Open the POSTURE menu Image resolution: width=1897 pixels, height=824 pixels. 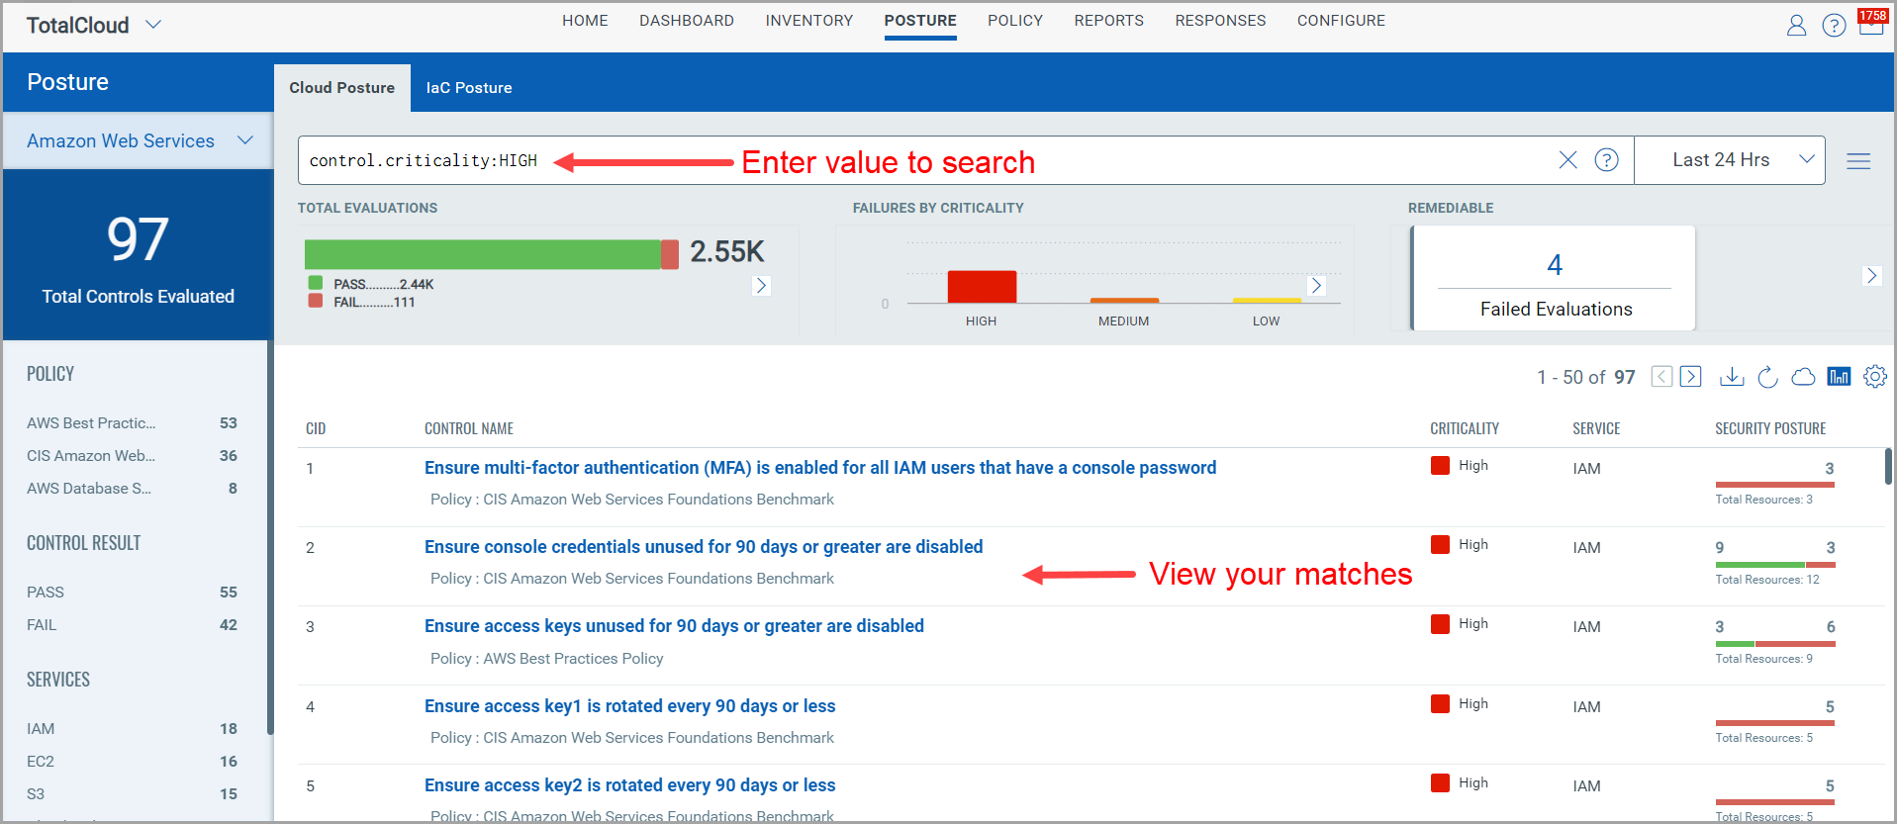click(920, 21)
